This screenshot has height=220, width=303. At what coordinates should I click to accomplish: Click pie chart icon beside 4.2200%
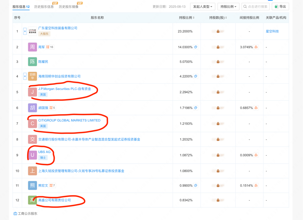(x=196, y=76)
